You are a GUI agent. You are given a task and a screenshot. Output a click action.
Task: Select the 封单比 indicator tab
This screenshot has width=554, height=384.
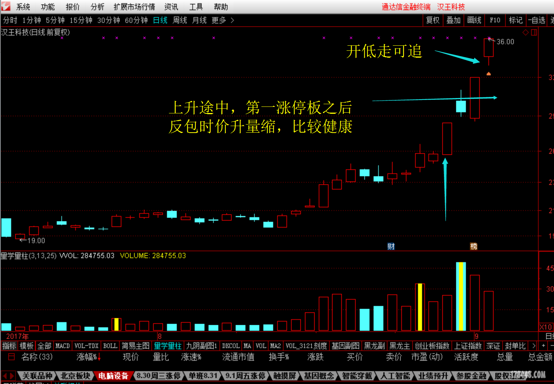(x=515, y=346)
